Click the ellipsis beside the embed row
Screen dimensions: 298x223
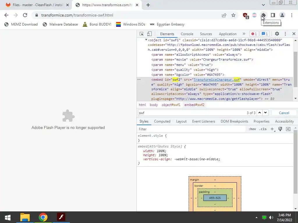pyautogui.click(x=139, y=80)
